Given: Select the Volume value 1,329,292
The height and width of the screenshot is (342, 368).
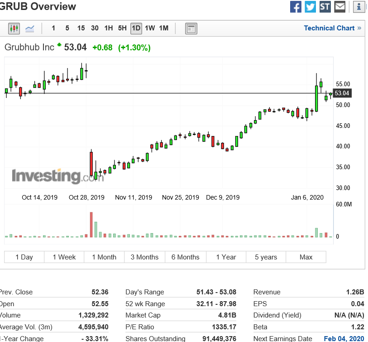Looking at the screenshot, I should pyautogui.click(x=93, y=315).
